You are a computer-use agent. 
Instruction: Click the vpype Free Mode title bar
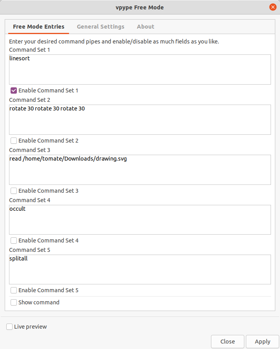tap(140, 7)
